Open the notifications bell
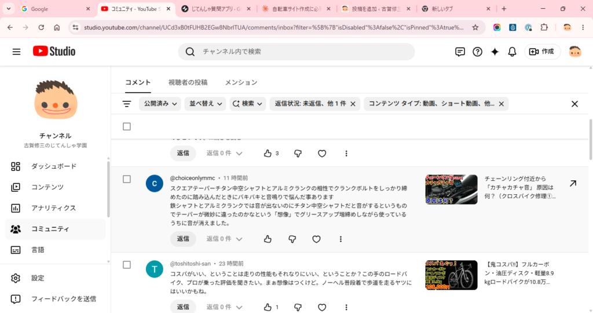 (512, 52)
